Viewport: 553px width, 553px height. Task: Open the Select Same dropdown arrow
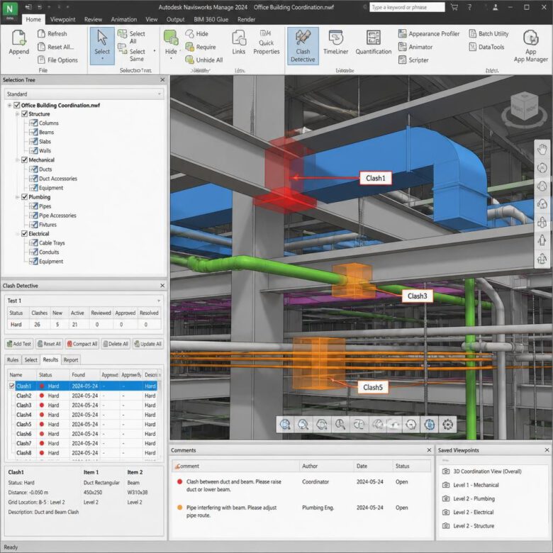155,51
